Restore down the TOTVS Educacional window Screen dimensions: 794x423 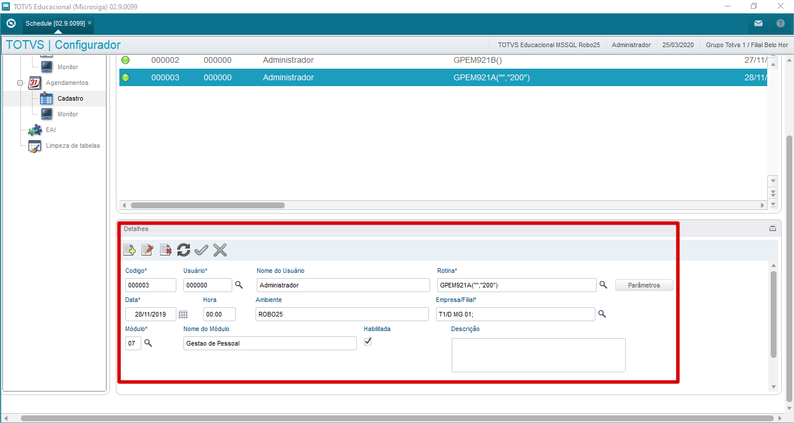click(754, 6)
